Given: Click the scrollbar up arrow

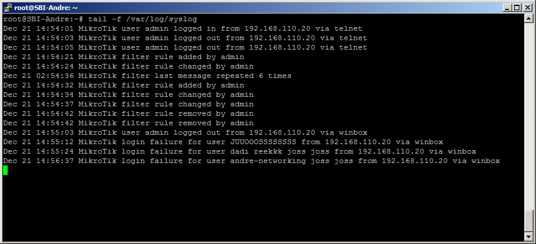Looking at the screenshot, I should pos(529,18).
